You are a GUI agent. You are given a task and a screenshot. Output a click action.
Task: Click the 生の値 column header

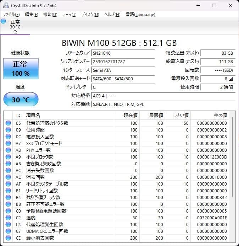pyautogui.click(x=210, y=116)
